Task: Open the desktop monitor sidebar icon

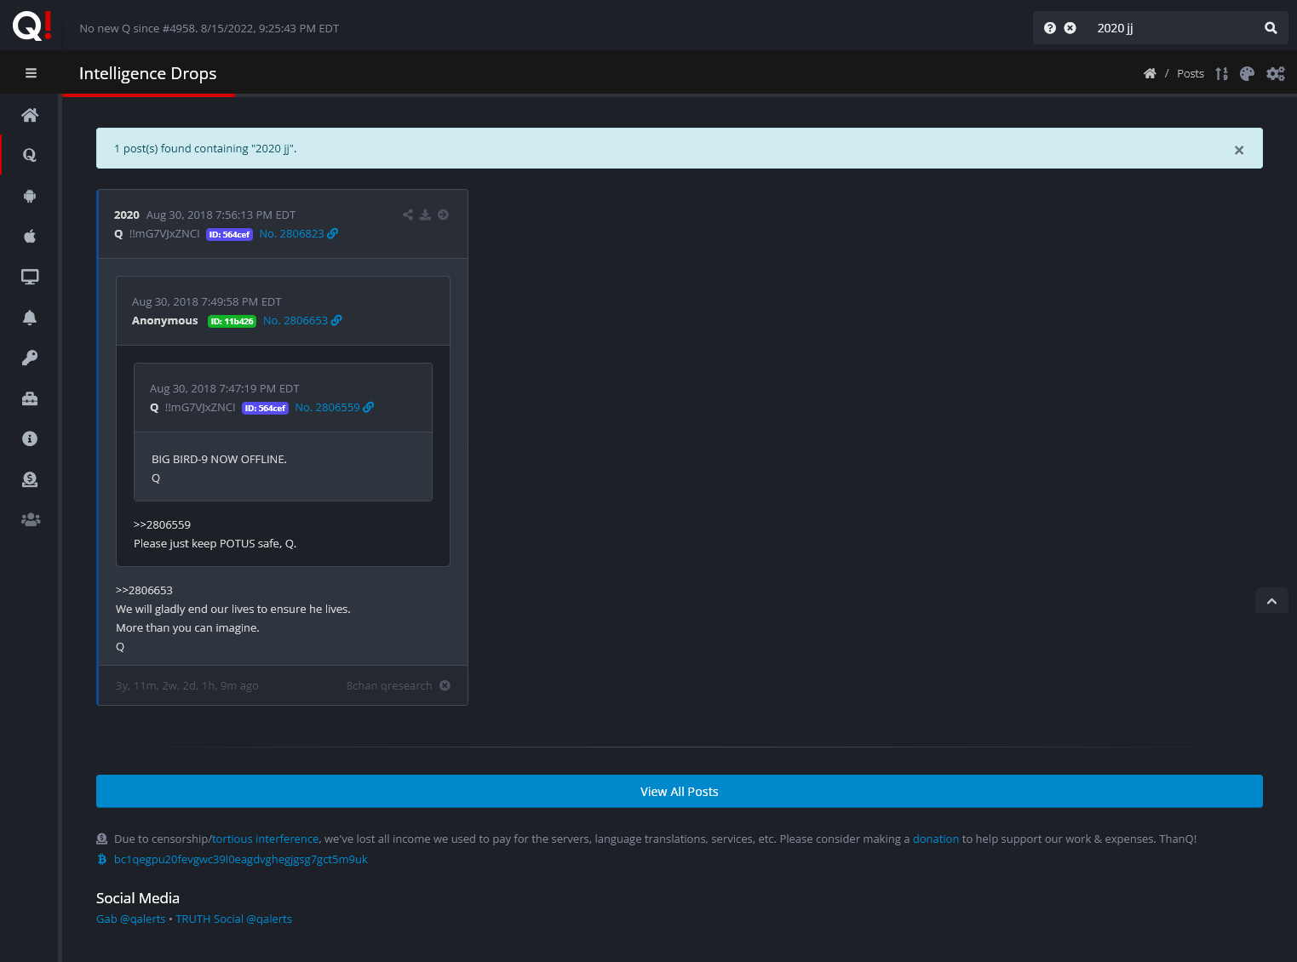Action: click(30, 277)
